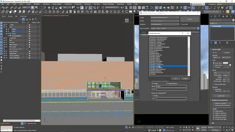Viewport: 235px width, 132px height.
Task: Open the Renderer dropdown in Render Setup
Action: [165, 24]
